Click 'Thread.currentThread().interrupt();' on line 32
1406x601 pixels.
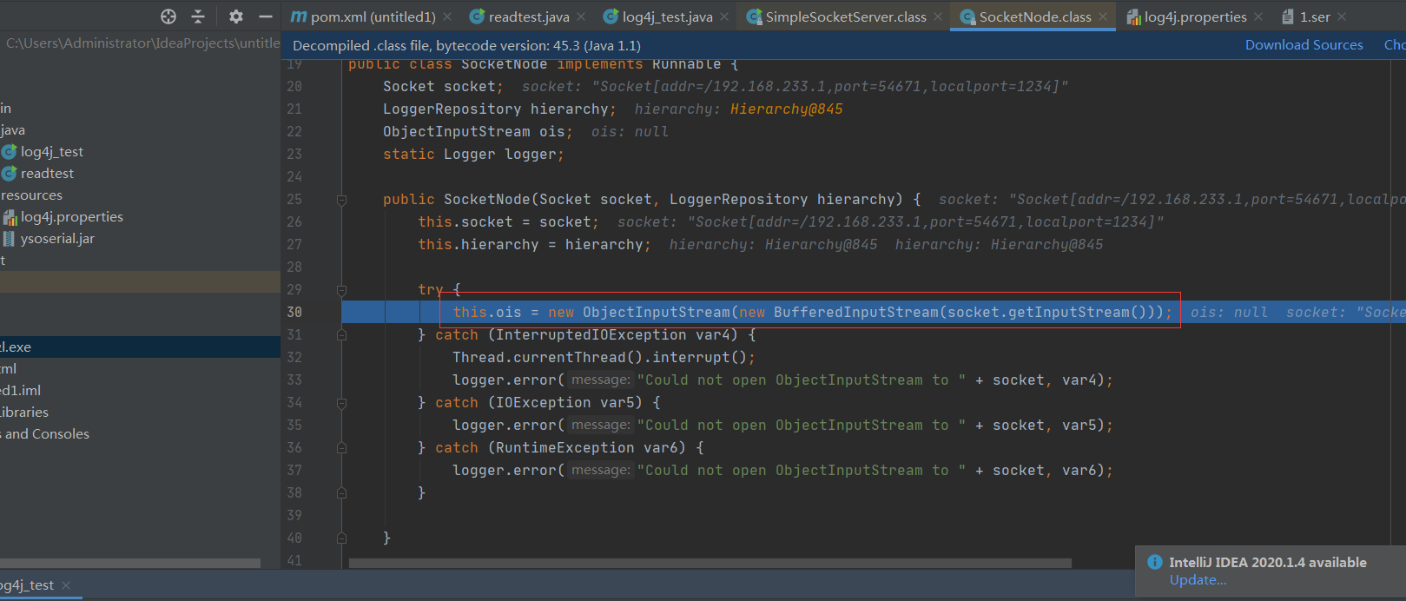pyautogui.click(x=604, y=358)
